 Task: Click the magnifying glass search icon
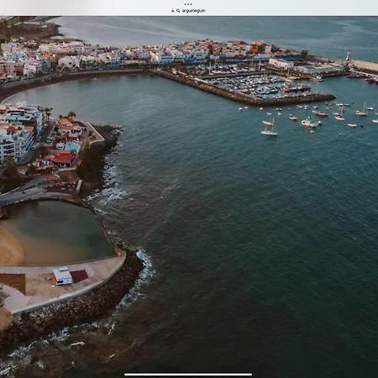[178, 11]
